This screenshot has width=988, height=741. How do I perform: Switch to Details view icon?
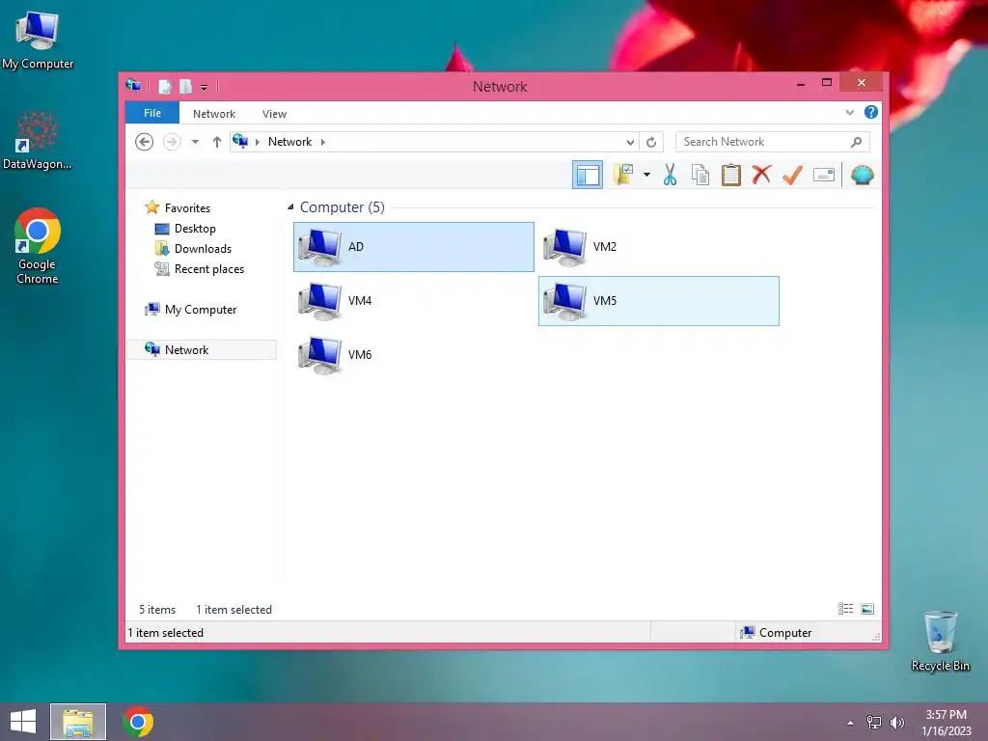pyautogui.click(x=845, y=609)
